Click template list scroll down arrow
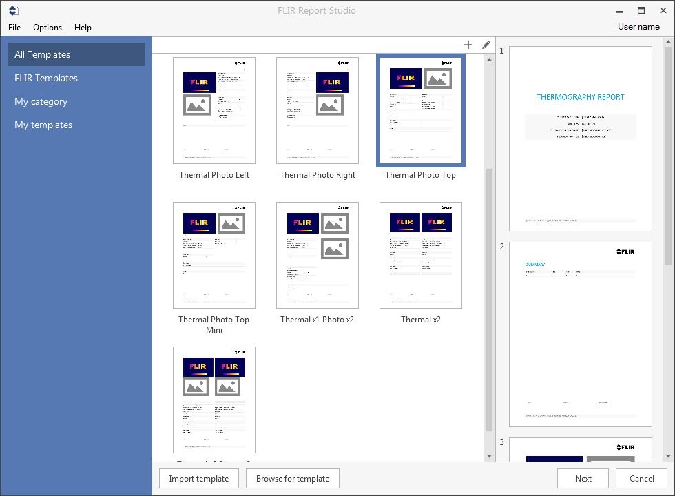 490,456
